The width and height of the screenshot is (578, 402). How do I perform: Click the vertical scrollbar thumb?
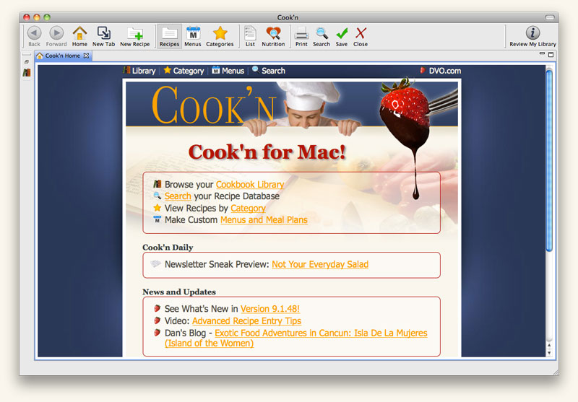click(x=549, y=160)
